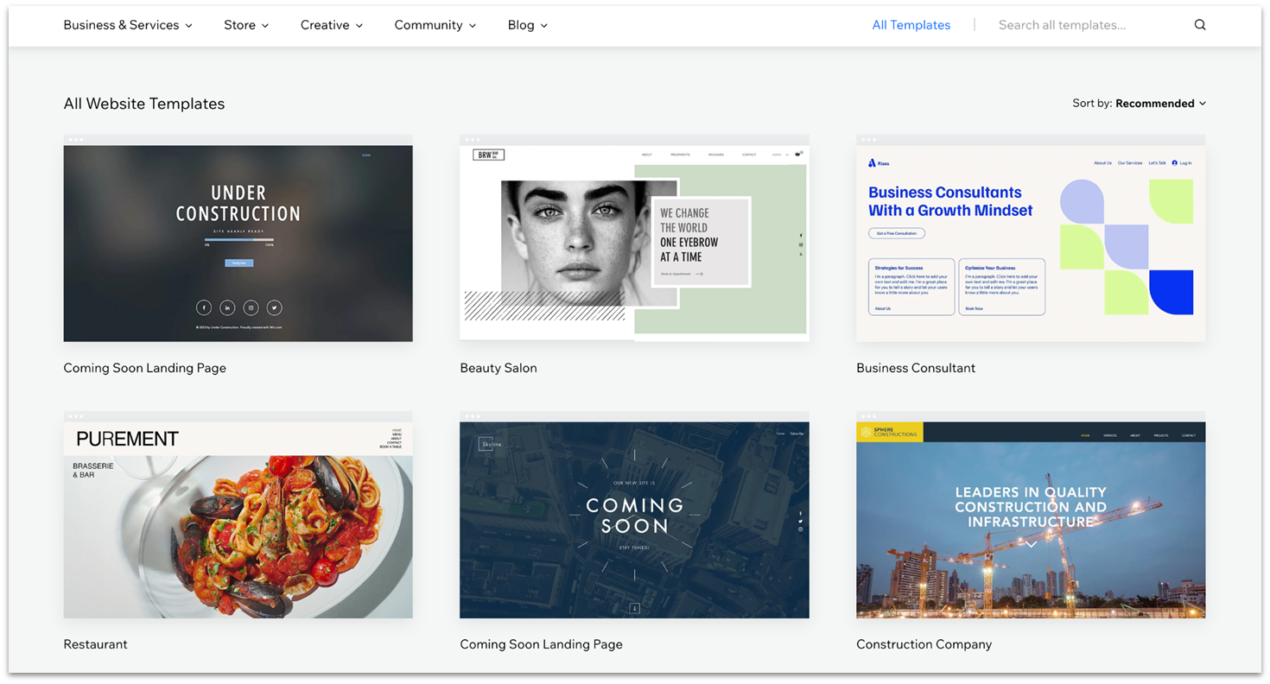Click the Instagram icon in Coming Soon template
Image resolution: width=1270 pixels, height=684 pixels.
pyautogui.click(x=251, y=307)
